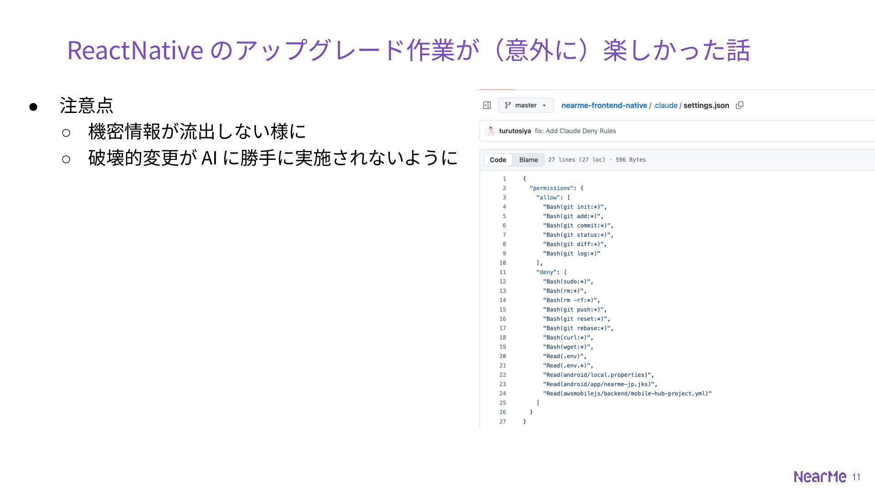Viewport: 875px width, 492px height.
Task: Click '27 lines (27 loc) · 596 Bytes' text
Action: (597, 160)
